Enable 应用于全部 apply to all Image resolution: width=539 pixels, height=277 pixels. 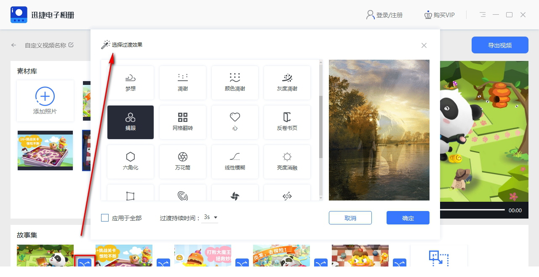(x=105, y=218)
